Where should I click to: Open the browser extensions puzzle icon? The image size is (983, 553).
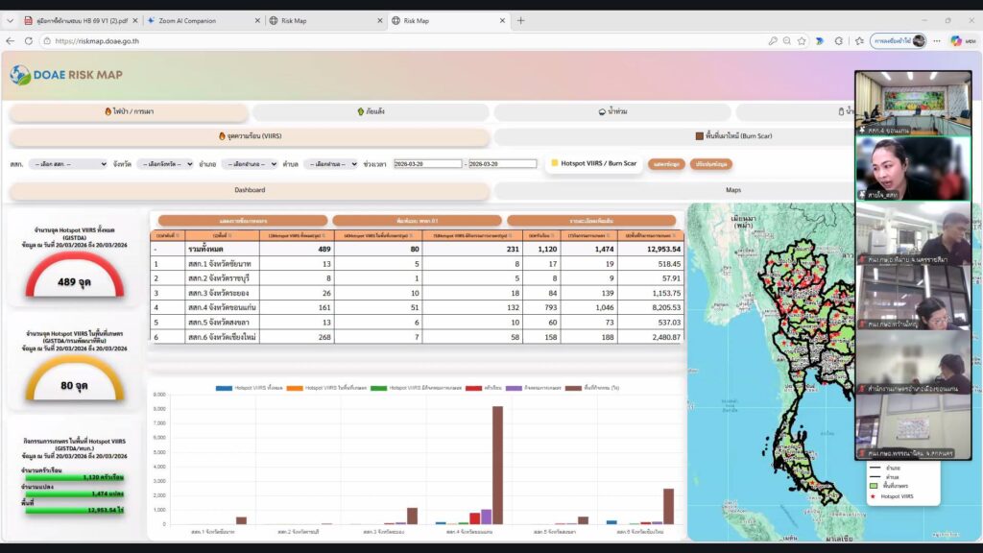tap(837, 41)
